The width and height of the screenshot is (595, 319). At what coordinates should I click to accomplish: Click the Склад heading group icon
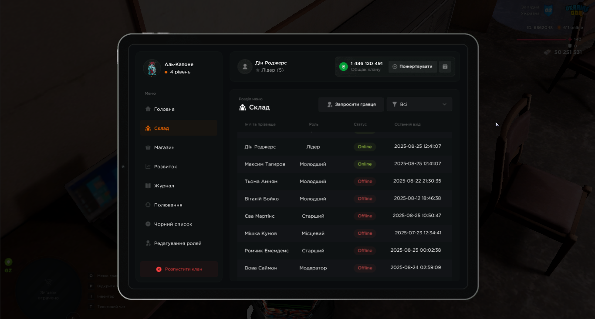[x=243, y=107]
